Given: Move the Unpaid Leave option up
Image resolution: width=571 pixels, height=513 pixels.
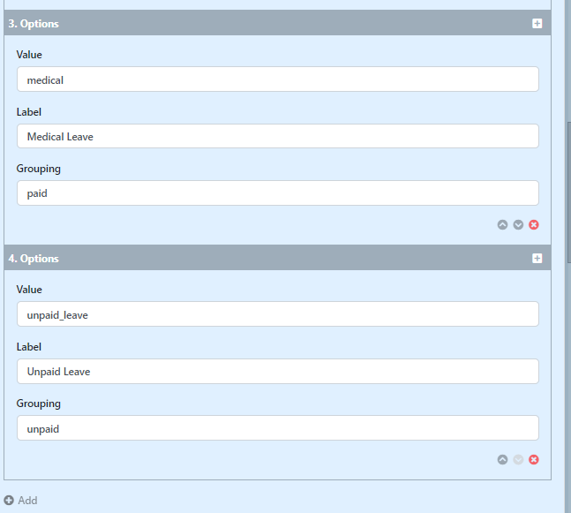Looking at the screenshot, I should (x=502, y=460).
